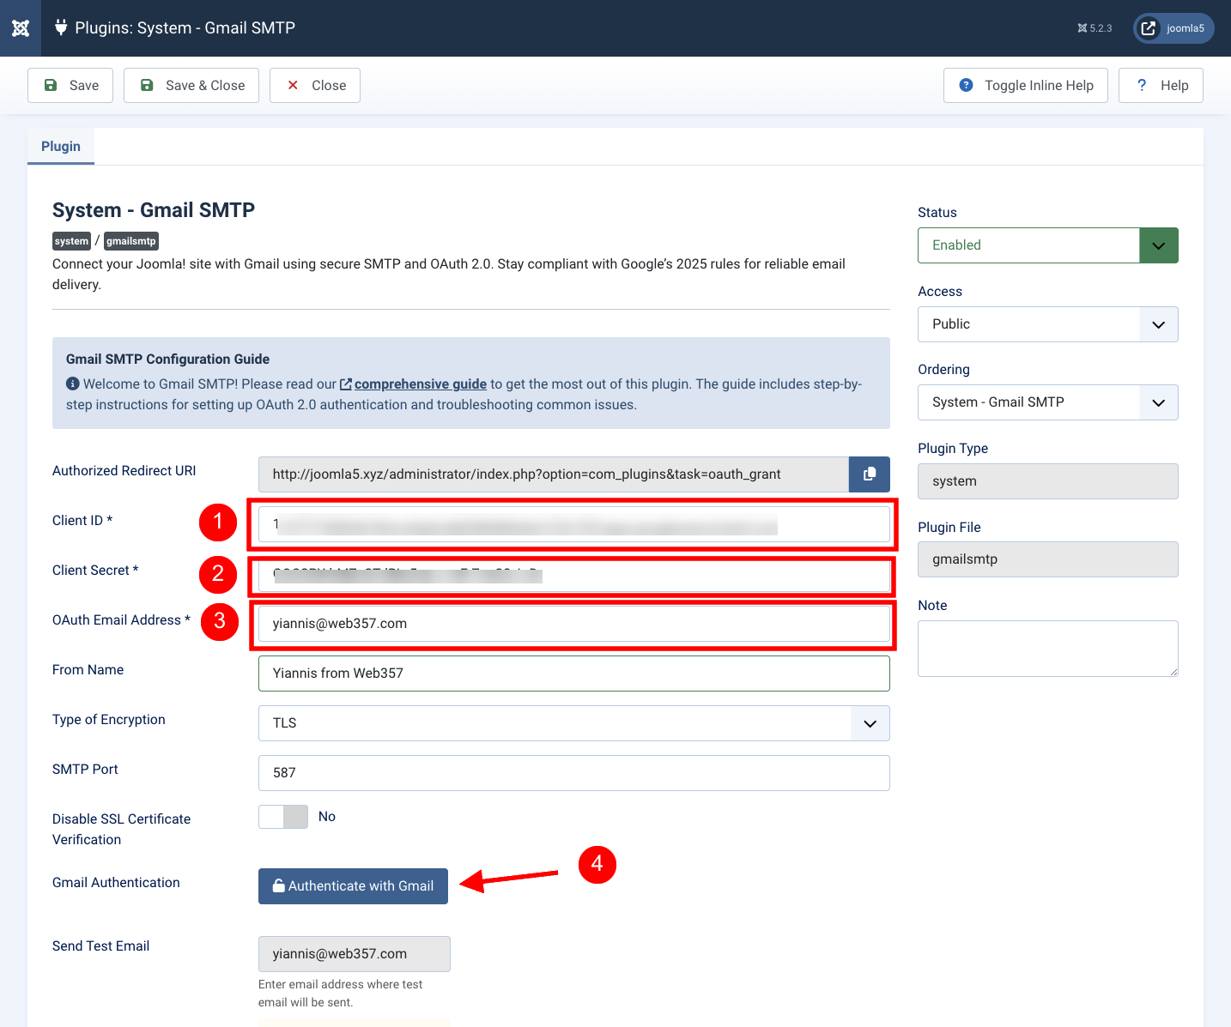Viewport: 1231px width, 1027px height.
Task: Open the Help page
Action: pyautogui.click(x=1161, y=85)
